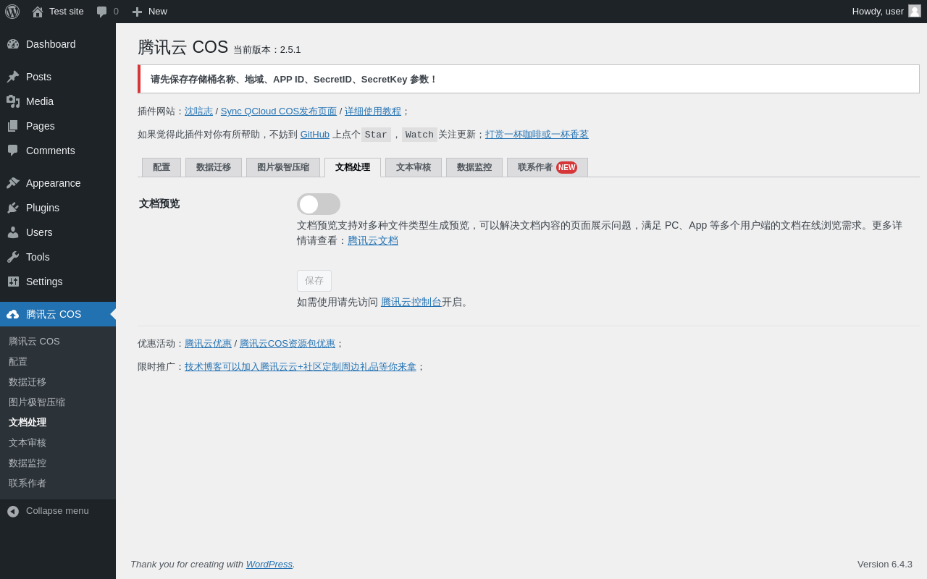
Task: Go to Posts in the sidebar
Action: [x=58, y=77]
